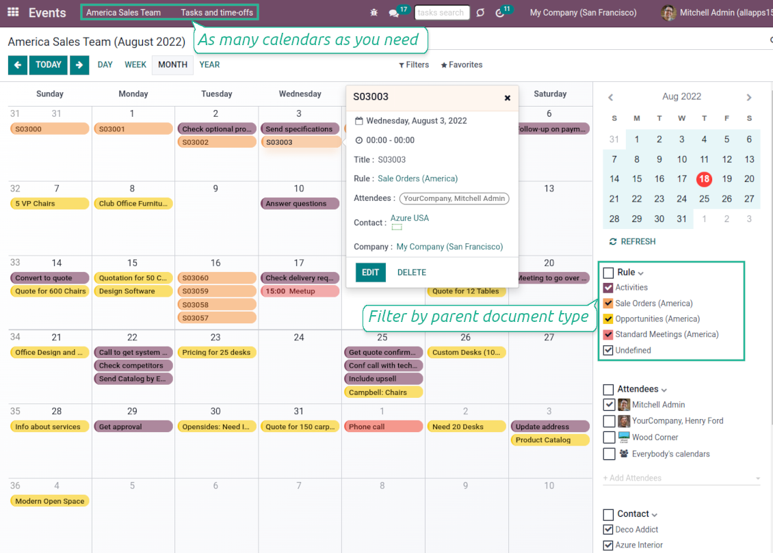The height and width of the screenshot is (553, 773).
Task: Click the debug bug icon in top bar
Action: pyautogui.click(x=374, y=13)
